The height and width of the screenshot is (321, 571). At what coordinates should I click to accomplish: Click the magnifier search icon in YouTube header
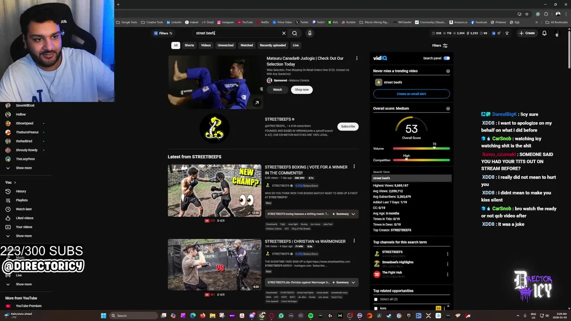tap(294, 33)
